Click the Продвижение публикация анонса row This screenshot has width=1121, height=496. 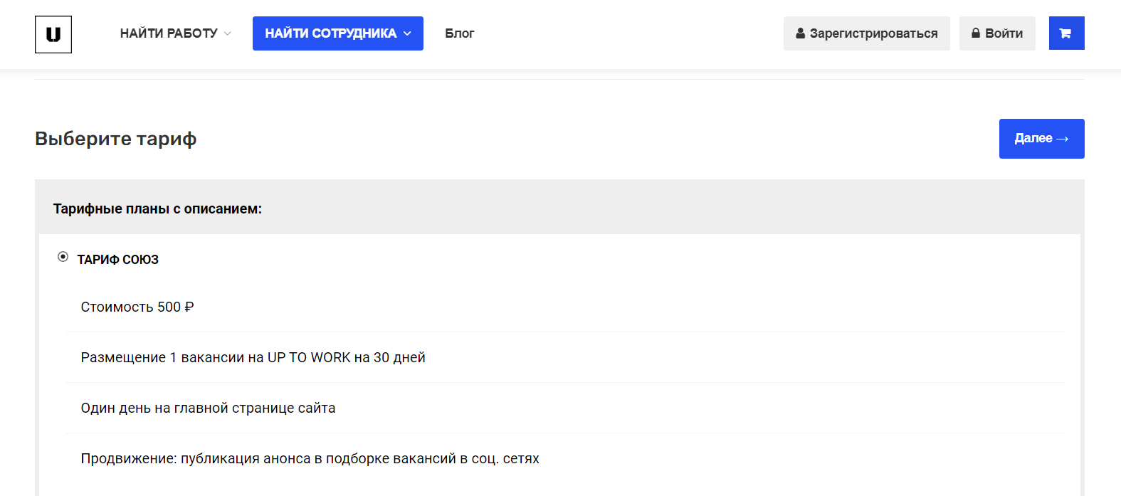point(310,459)
